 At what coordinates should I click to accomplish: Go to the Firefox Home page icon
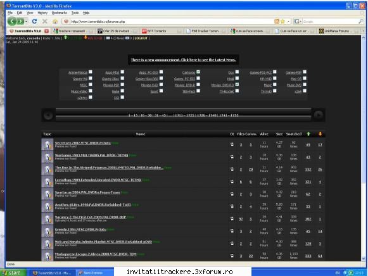coord(55,22)
